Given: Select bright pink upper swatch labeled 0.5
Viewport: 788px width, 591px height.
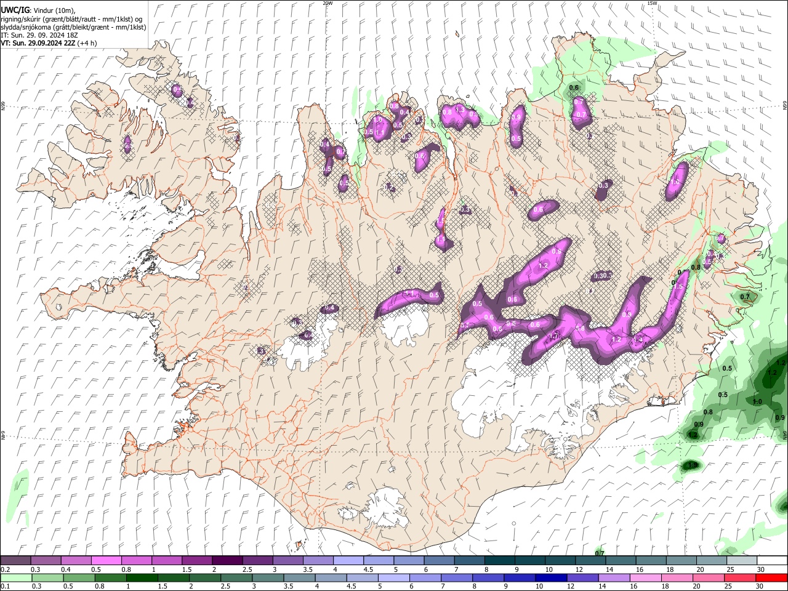Looking at the screenshot, I should point(106,561).
